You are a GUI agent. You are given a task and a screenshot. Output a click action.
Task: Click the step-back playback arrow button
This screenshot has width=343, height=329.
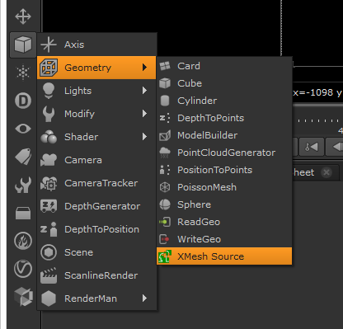pos(335,147)
